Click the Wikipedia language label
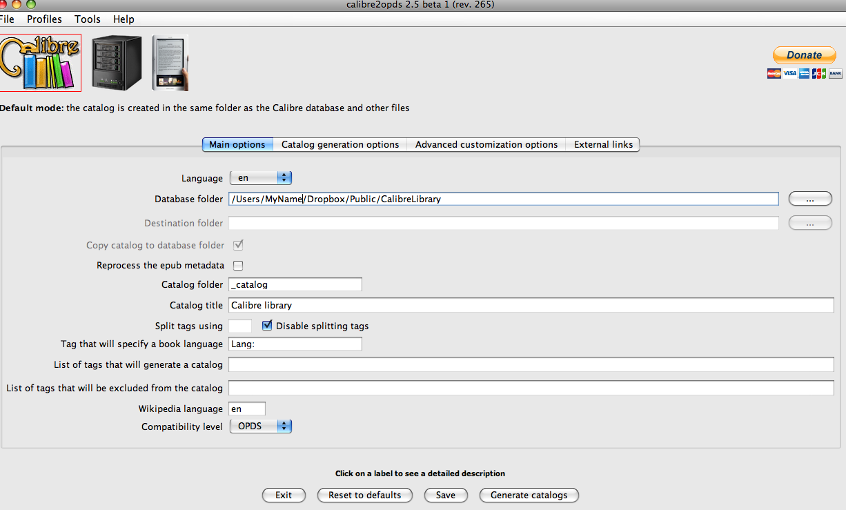Image resolution: width=846 pixels, height=510 pixels. click(181, 409)
